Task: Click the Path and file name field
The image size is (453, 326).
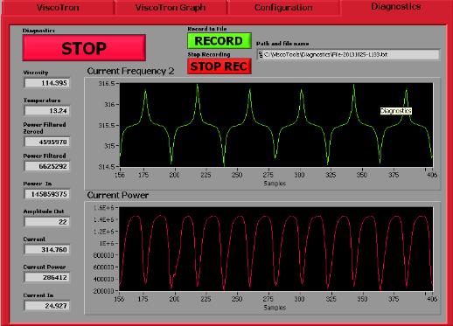Action: 348,54
